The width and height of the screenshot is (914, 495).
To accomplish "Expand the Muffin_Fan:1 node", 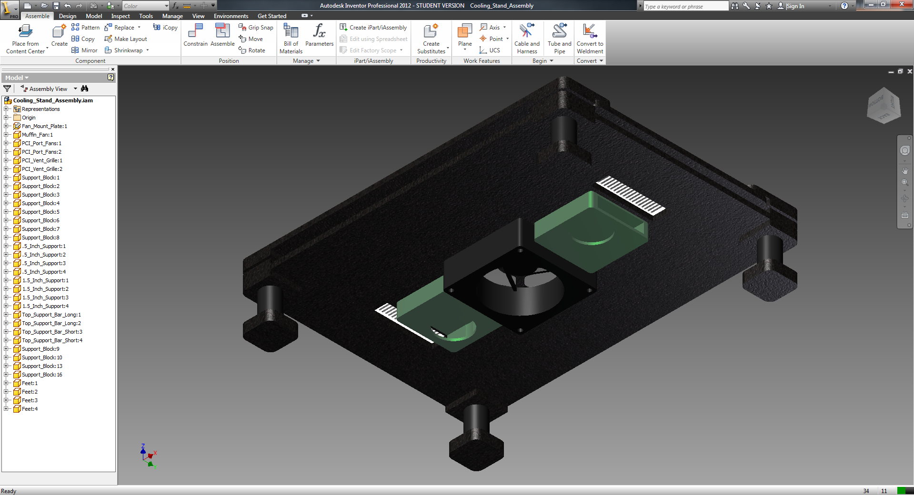I will coord(6,135).
